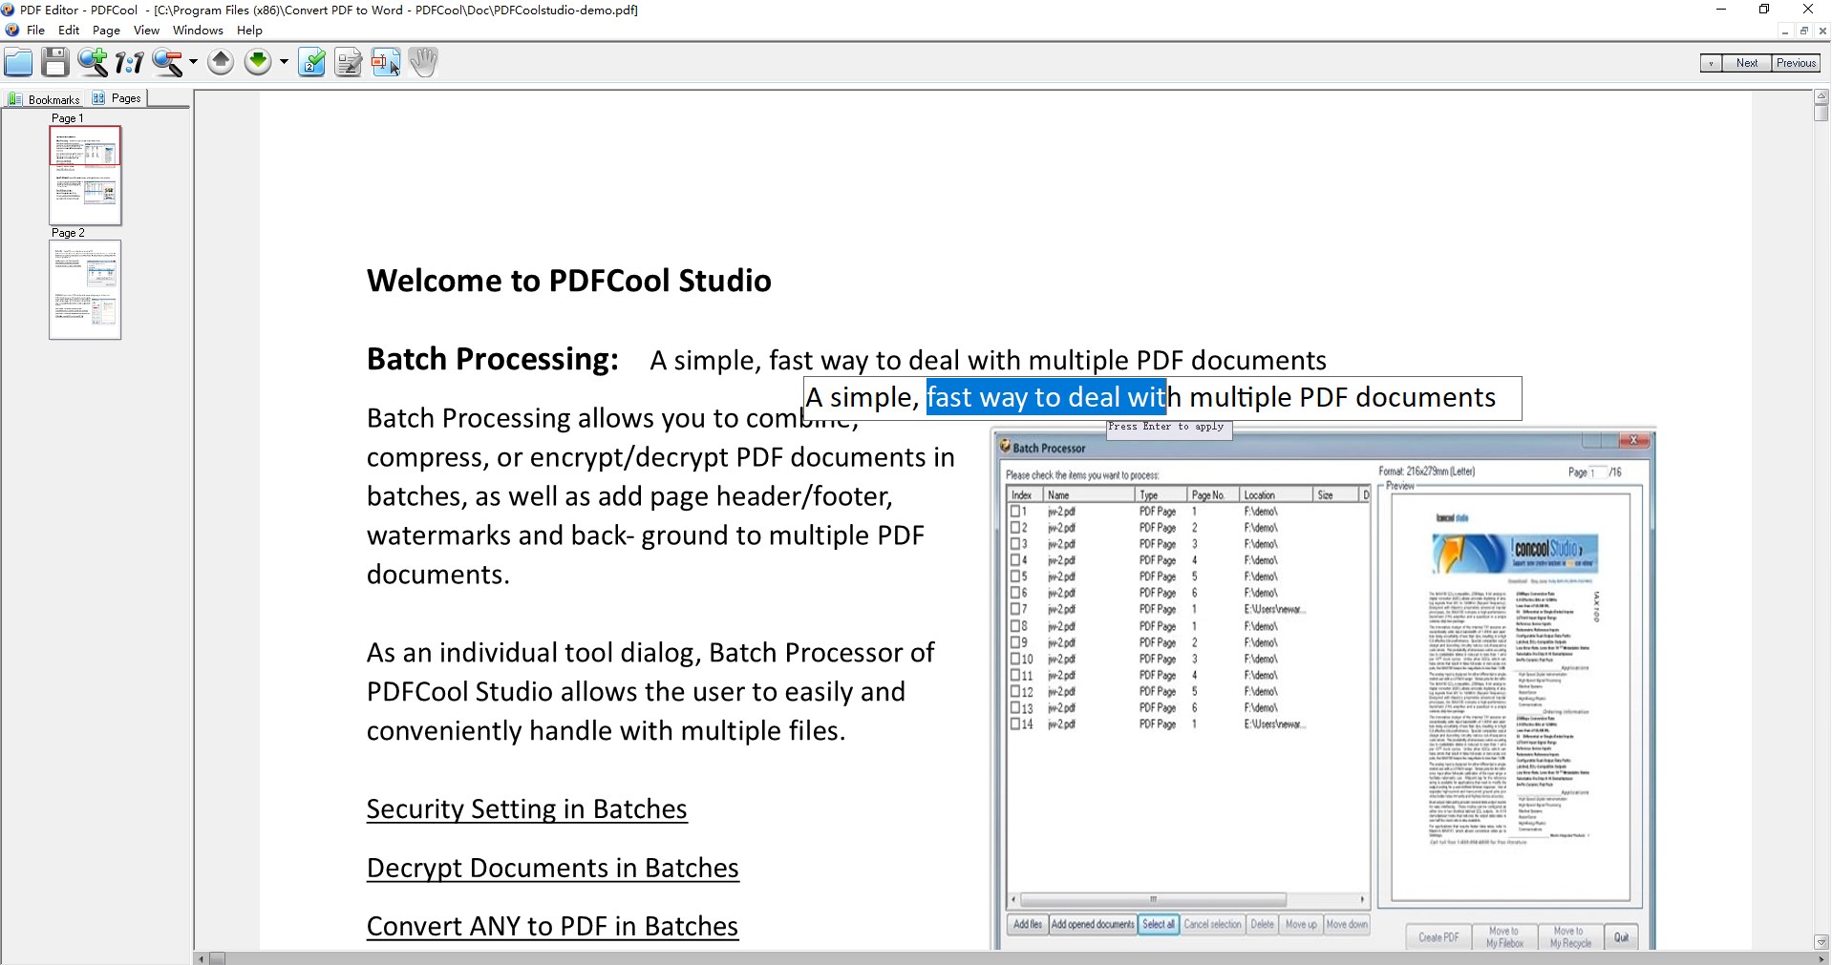Set zoom to actual size 1:1
Screen dimensions: 1832x965
tap(129, 63)
